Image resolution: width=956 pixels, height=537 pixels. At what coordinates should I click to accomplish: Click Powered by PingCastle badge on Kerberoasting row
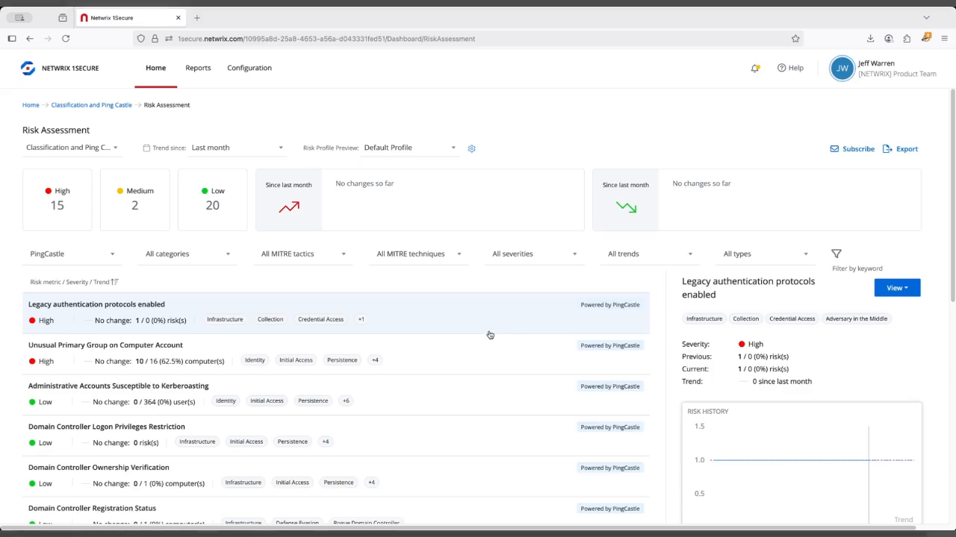click(610, 386)
